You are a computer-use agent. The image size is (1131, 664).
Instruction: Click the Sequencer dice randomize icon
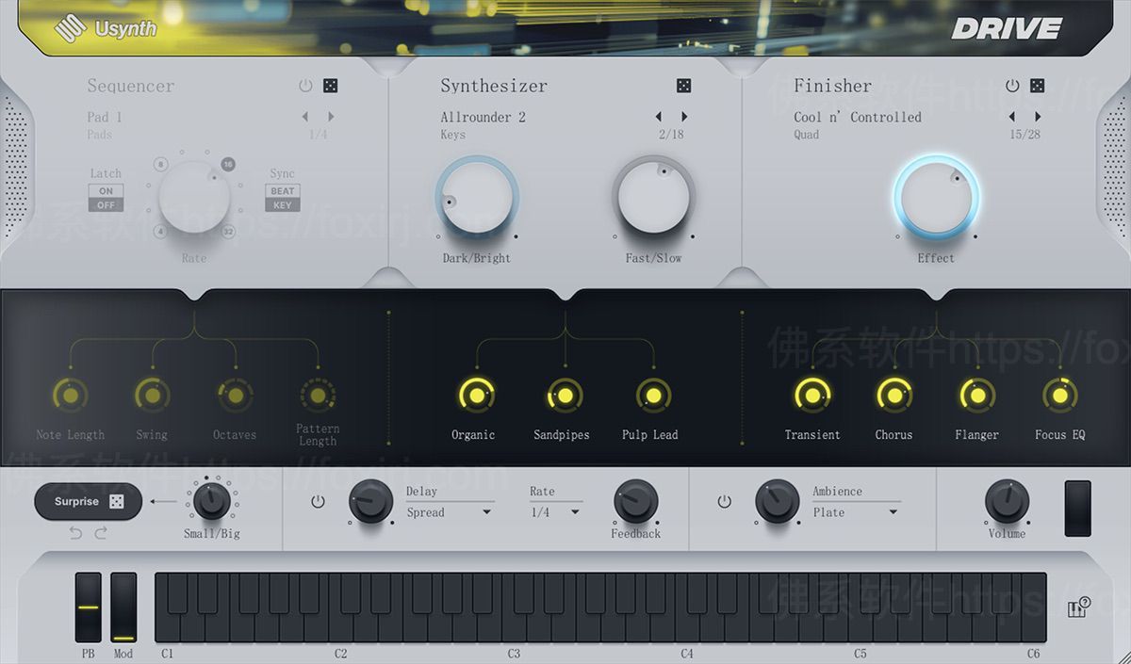tap(329, 85)
